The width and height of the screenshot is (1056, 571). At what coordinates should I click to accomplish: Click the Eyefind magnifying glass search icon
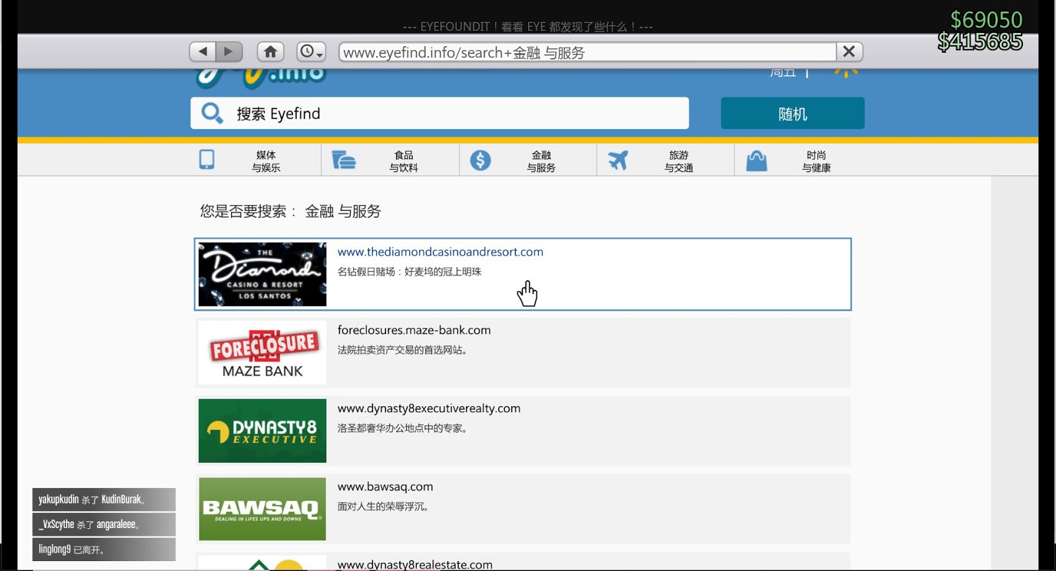[x=212, y=113]
